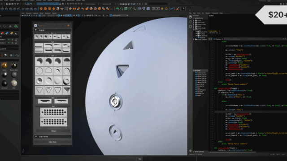Click the bottom button in plug panel
The width and height of the screenshot is (287, 161).
[x=53, y=142]
